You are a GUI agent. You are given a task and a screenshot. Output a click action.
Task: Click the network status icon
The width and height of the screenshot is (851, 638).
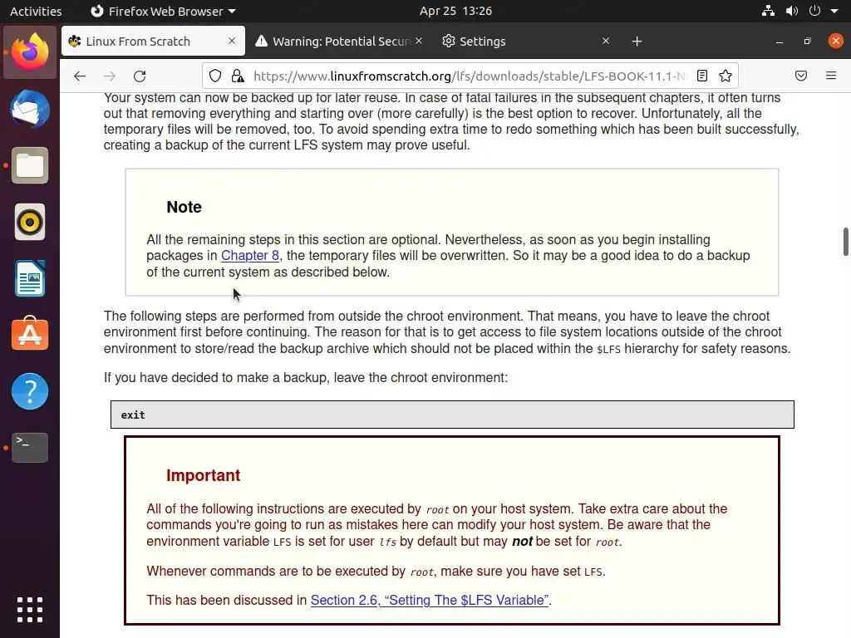pyautogui.click(x=768, y=11)
